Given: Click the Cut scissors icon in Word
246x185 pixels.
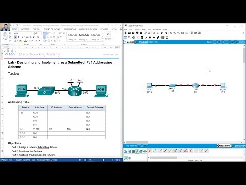Looking at the screenshot, I should 10,33.
